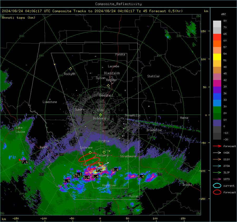Screen dimensions: 237x222
Task: Click the red forecast ellipse legend icon
Action: 217,192
